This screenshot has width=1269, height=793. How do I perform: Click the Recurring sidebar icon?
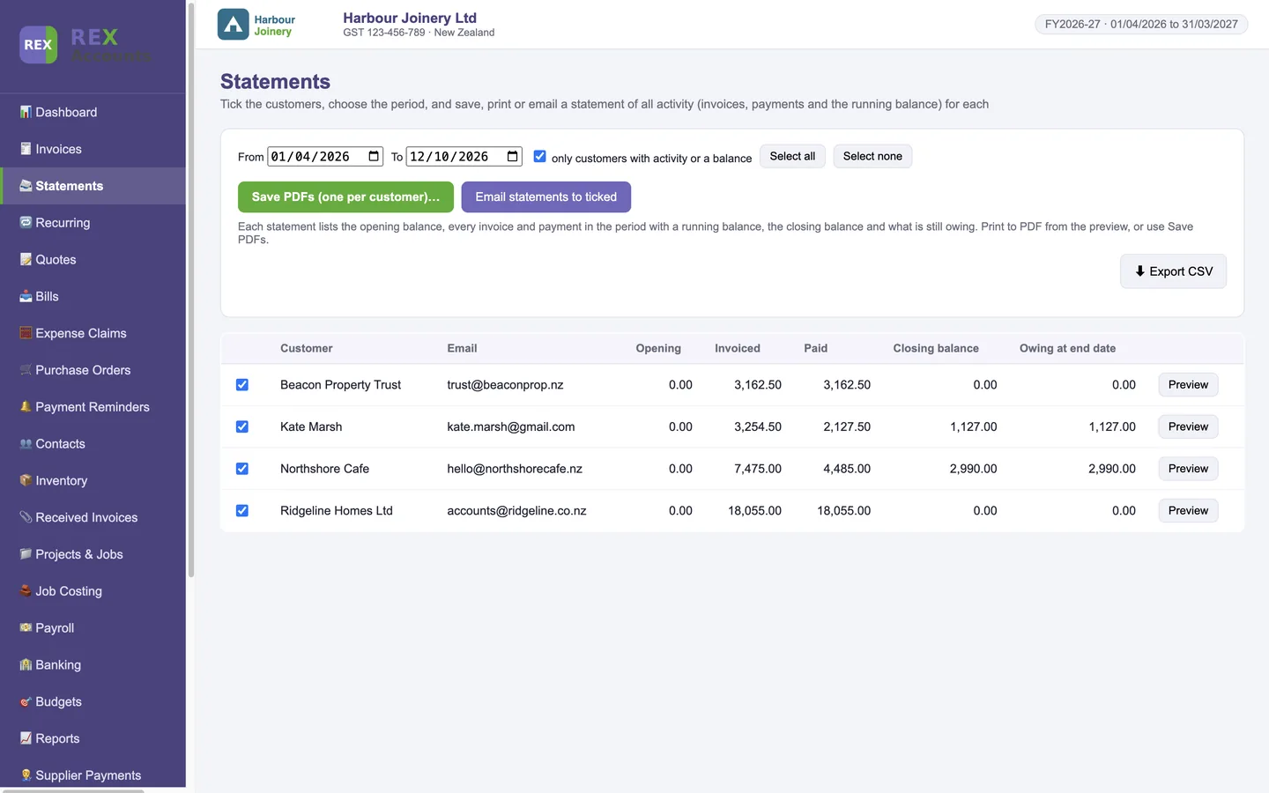point(26,223)
